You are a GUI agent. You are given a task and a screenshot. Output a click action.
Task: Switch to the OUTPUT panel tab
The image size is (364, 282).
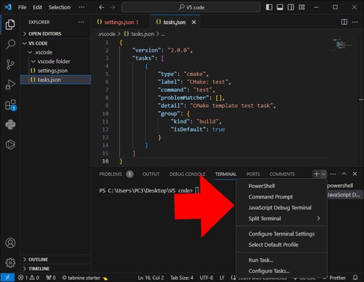pyautogui.click(x=151, y=174)
